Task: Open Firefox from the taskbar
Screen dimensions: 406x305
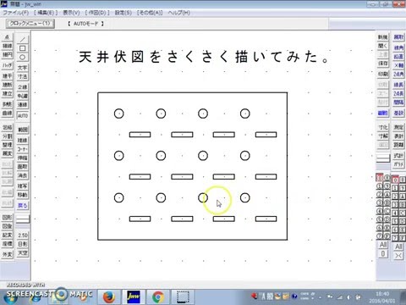Action: (108, 297)
